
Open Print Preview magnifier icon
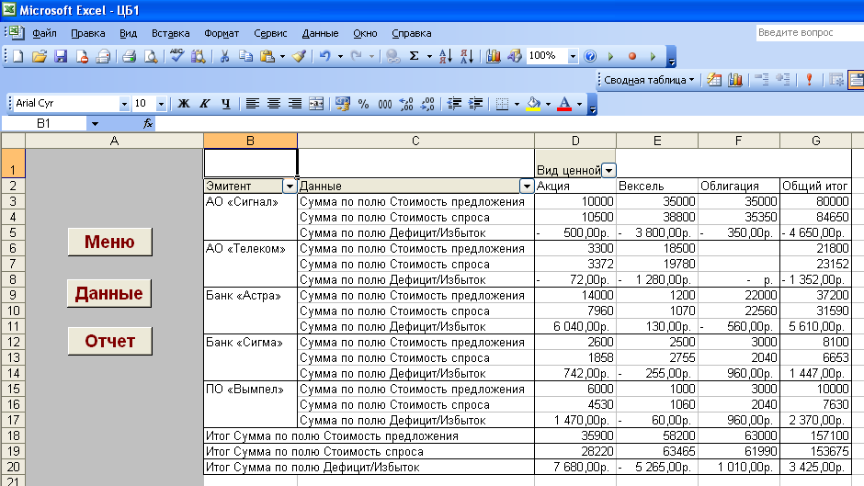coord(151,56)
